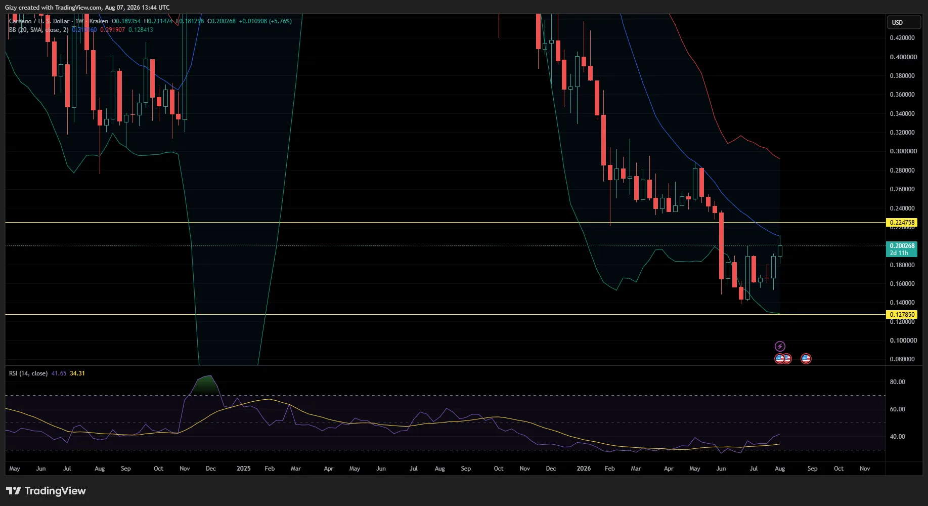Click the 40.00 label on the RSI scale
This screenshot has width=928, height=506.
coord(897,437)
